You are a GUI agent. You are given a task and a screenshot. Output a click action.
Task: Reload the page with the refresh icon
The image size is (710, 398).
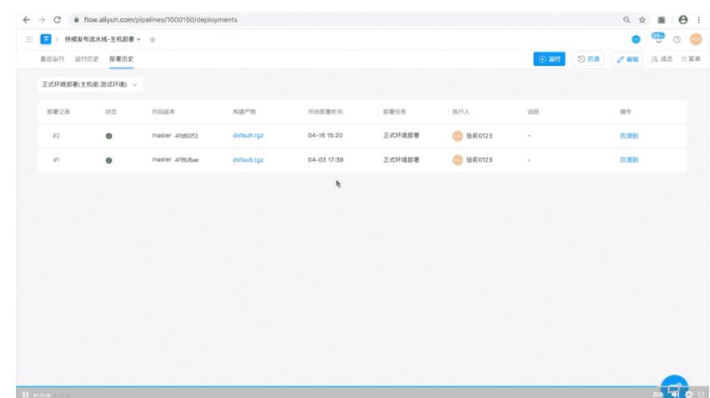tap(57, 19)
